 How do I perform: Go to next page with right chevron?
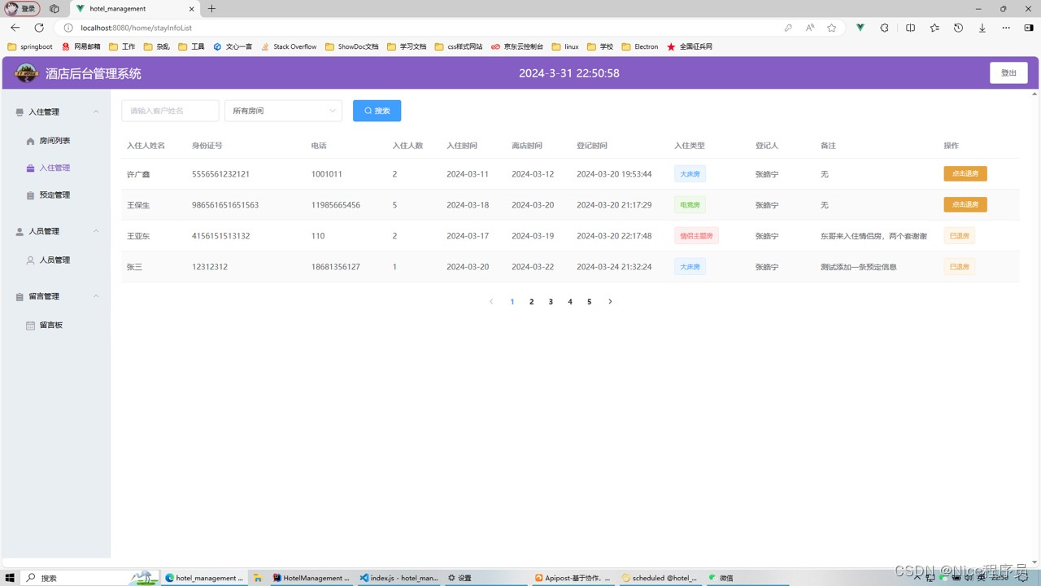(x=610, y=302)
